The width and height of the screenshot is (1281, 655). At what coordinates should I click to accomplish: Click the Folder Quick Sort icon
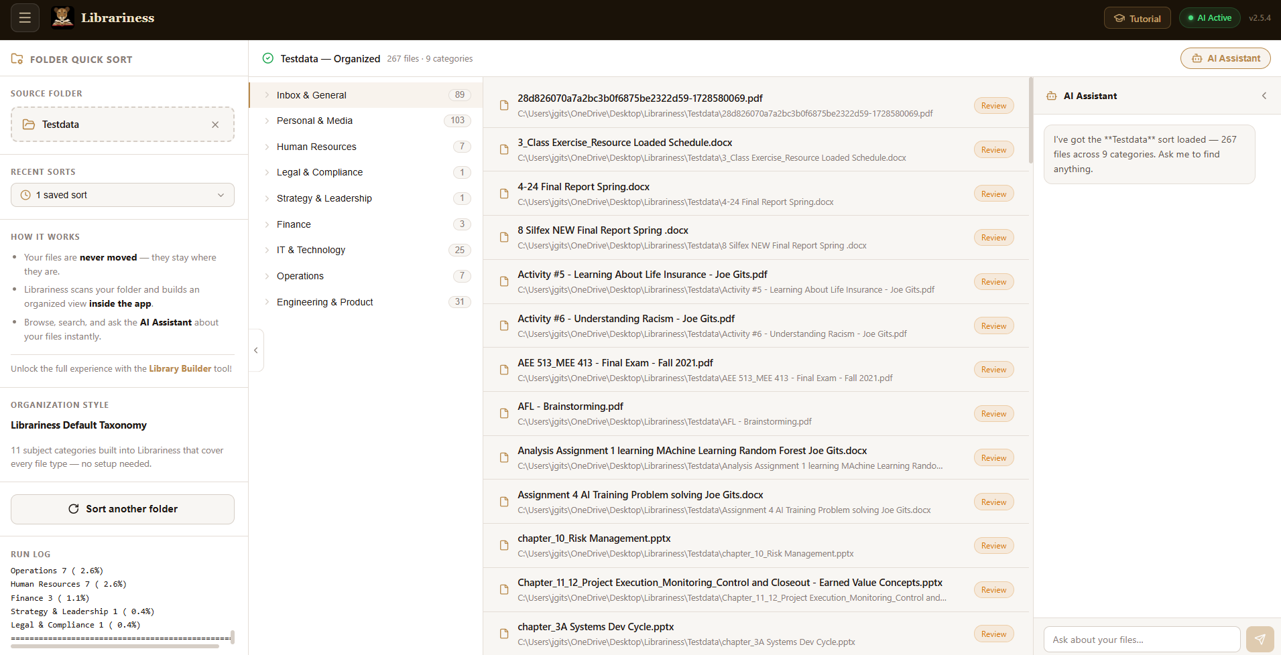(17, 59)
